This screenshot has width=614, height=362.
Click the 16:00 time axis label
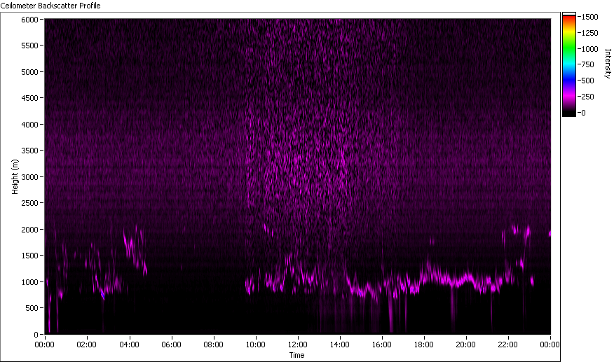coord(382,344)
